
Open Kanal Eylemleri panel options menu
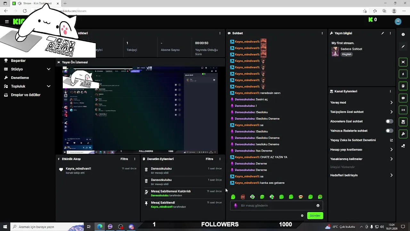(x=390, y=91)
